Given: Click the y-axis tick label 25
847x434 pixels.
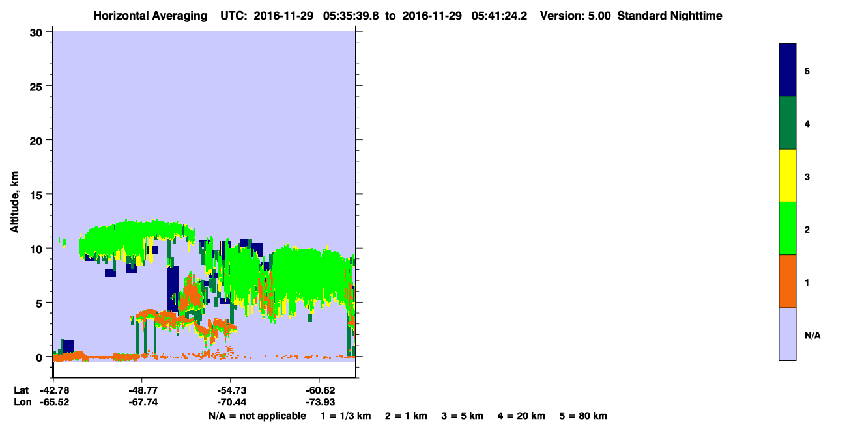Looking at the screenshot, I should (38, 86).
